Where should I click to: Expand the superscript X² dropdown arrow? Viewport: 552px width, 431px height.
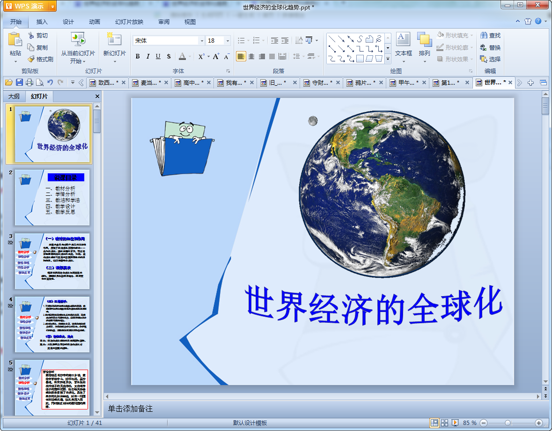(x=208, y=56)
